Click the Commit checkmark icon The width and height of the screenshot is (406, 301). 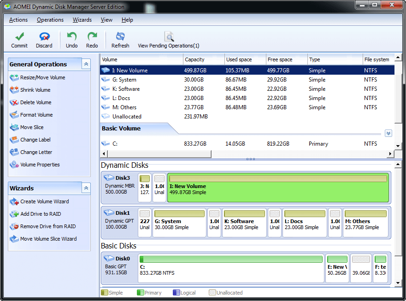click(19, 37)
